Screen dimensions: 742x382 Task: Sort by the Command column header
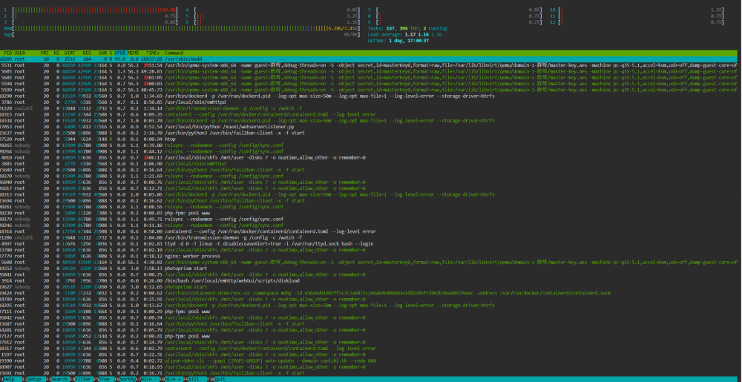pyautogui.click(x=174, y=53)
